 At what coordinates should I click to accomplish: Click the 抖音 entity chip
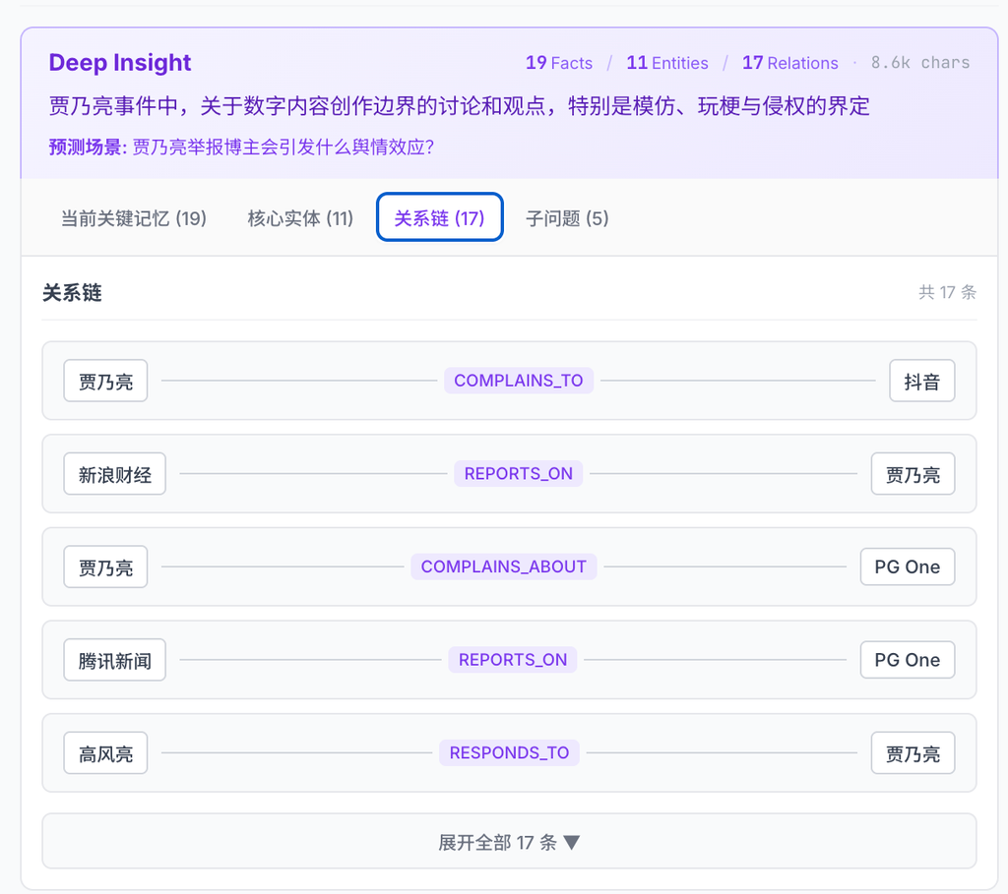921,382
